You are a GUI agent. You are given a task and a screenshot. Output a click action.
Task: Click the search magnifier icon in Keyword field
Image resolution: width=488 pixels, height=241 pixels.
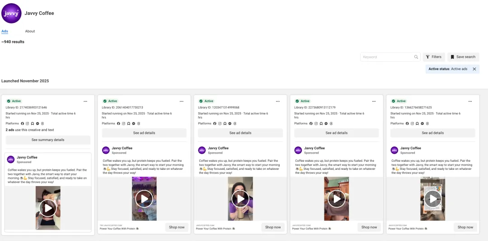click(x=416, y=57)
